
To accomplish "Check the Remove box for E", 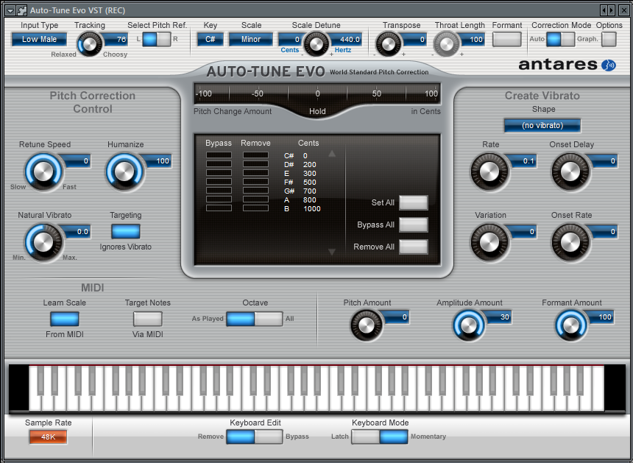I will pos(255,173).
